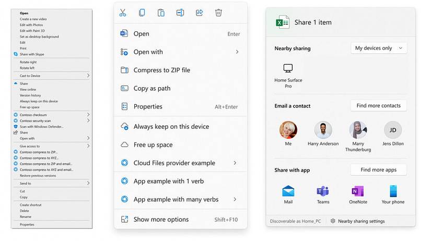Select Create shortcut in old menu
The height and width of the screenshot is (241, 431).
pyautogui.click(x=30, y=205)
